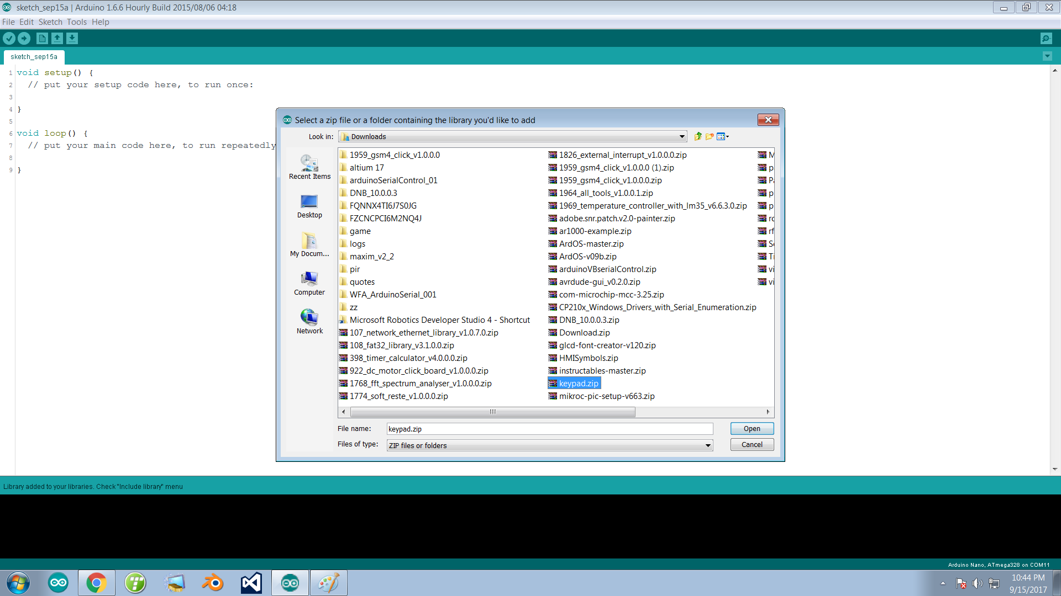Expand the Files of type dropdown
The width and height of the screenshot is (1061, 596).
(x=707, y=445)
